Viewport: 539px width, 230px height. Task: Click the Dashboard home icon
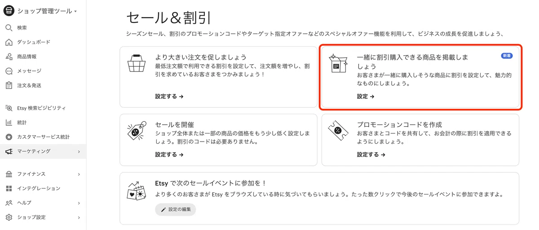(9, 42)
